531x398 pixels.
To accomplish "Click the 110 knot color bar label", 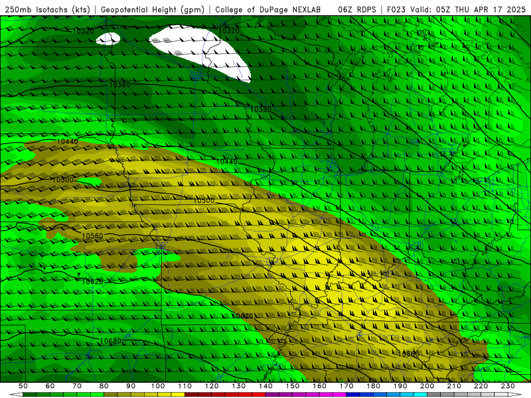I will (x=185, y=386).
